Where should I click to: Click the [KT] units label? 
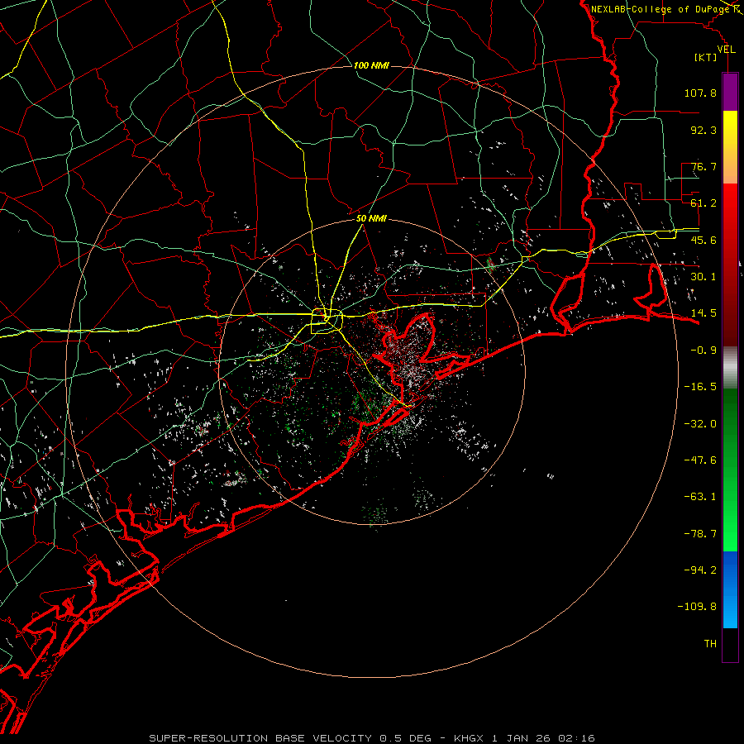click(x=706, y=57)
